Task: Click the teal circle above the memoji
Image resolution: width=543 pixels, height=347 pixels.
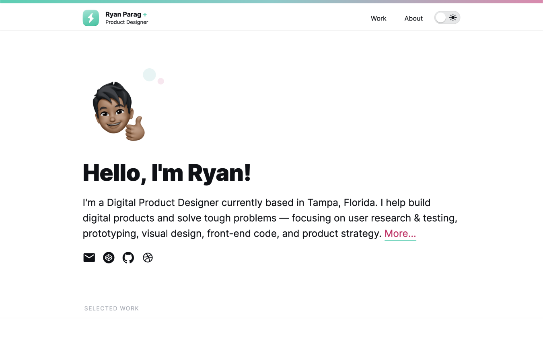Action: [x=150, y=75]
